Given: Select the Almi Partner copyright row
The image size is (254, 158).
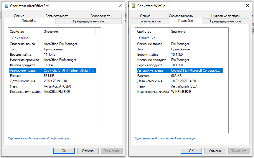Looking at the screenshot, I should pyautogui.click(x=52, y=70).
